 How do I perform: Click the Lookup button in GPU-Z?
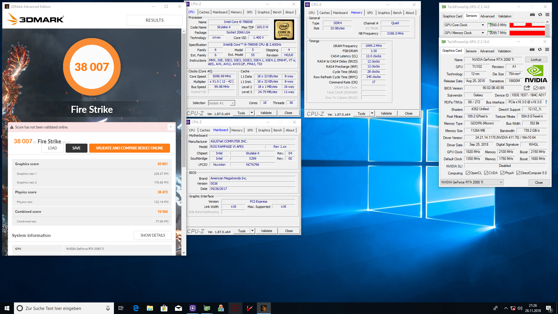point(536,60)
